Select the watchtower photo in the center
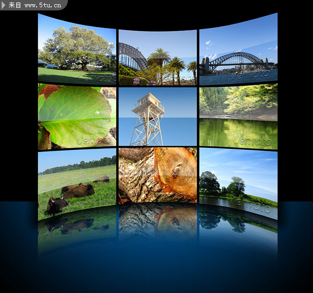The width and height of the screenshot is (313, 293). (x=158, y=117)
